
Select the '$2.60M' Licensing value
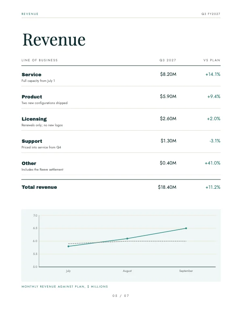coord(168,119)
